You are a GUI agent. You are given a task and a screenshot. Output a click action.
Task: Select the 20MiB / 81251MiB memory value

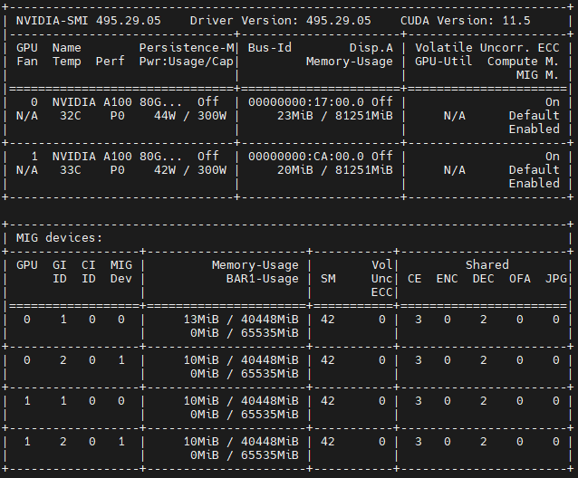(335, 170)
